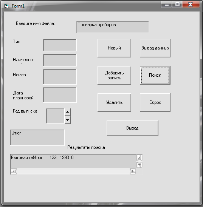Viewport: 203px width, 207px height.
Task: Increase Год выпуска with up arrow
Action: pos(68,112)
